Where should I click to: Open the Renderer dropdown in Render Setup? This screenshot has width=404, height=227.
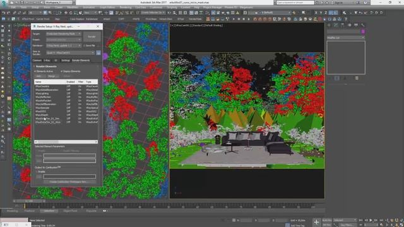(x=63, y=45)
